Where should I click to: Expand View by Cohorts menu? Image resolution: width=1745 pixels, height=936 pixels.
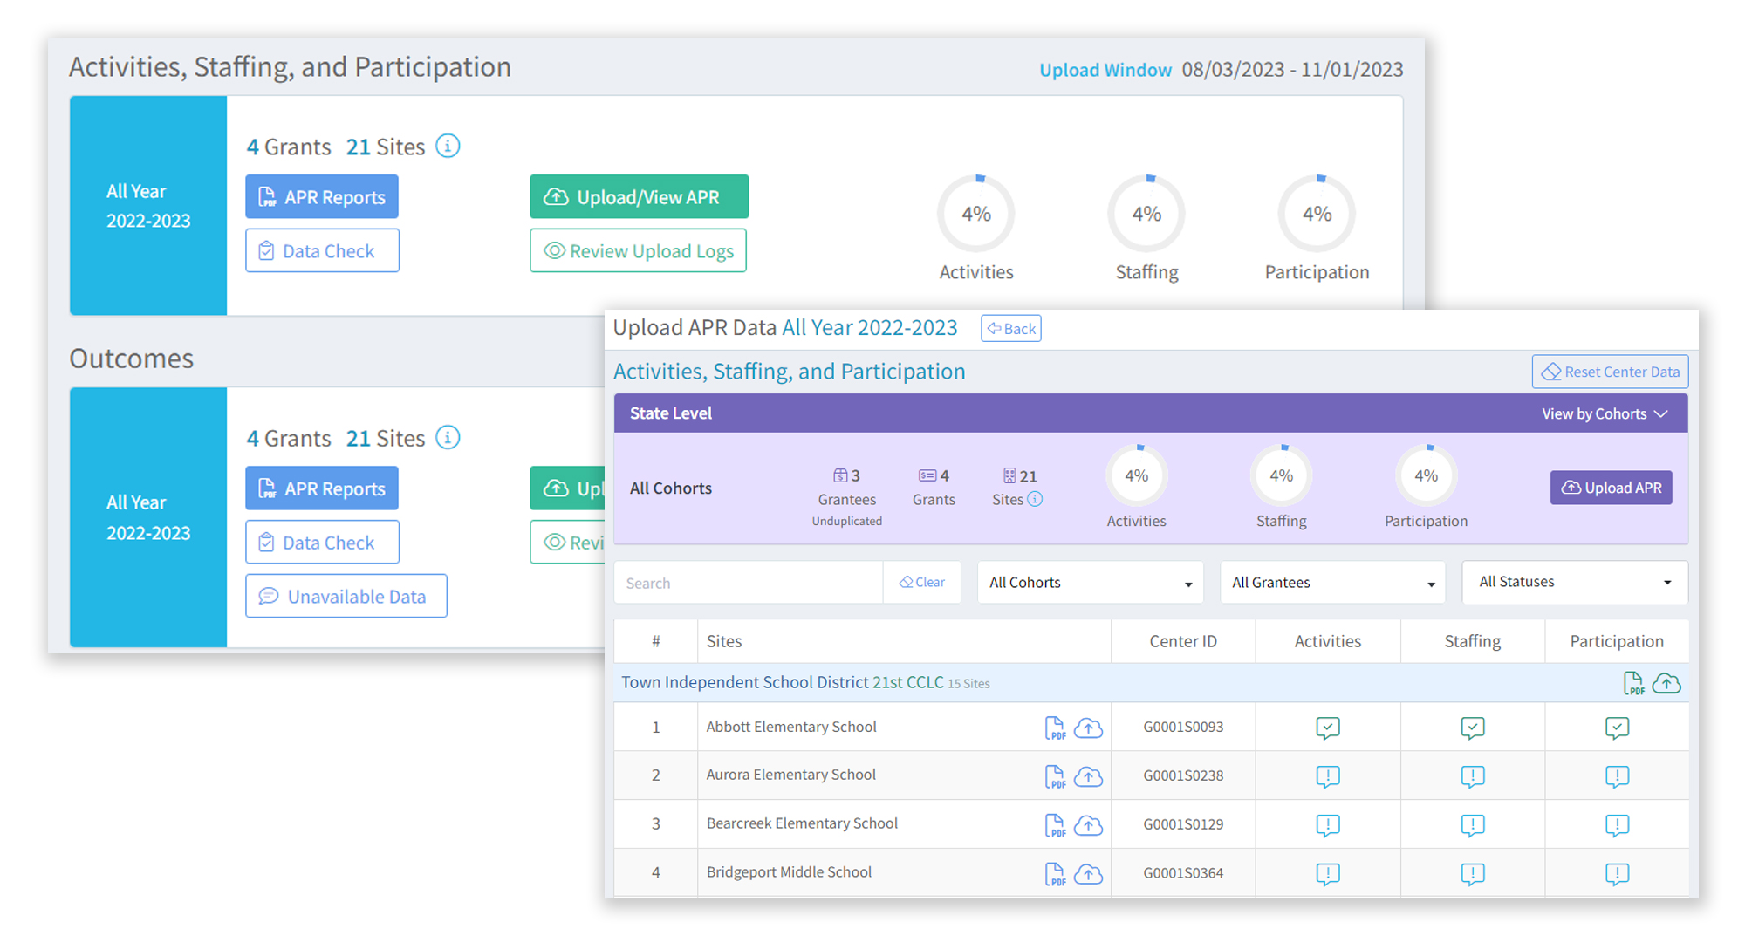coord(1604,413)
